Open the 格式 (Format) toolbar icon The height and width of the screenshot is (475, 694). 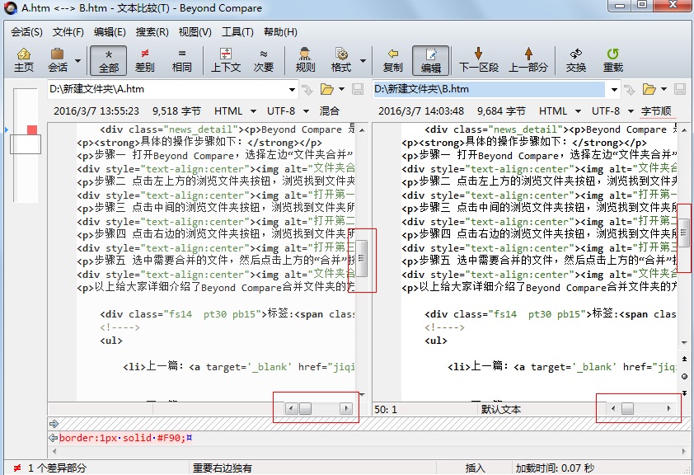[x=340, y=59]
